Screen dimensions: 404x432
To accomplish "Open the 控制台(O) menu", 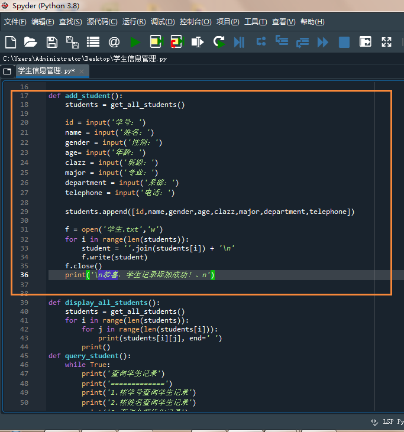I will click(195, 22).
